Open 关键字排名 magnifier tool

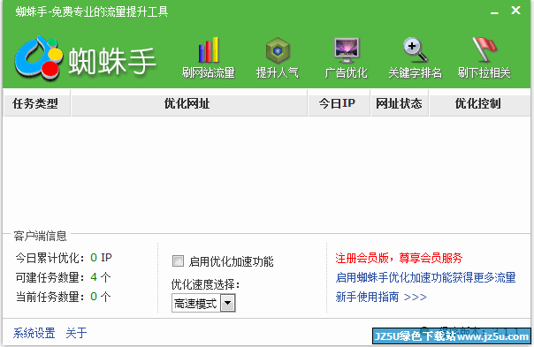pos(416,58)
